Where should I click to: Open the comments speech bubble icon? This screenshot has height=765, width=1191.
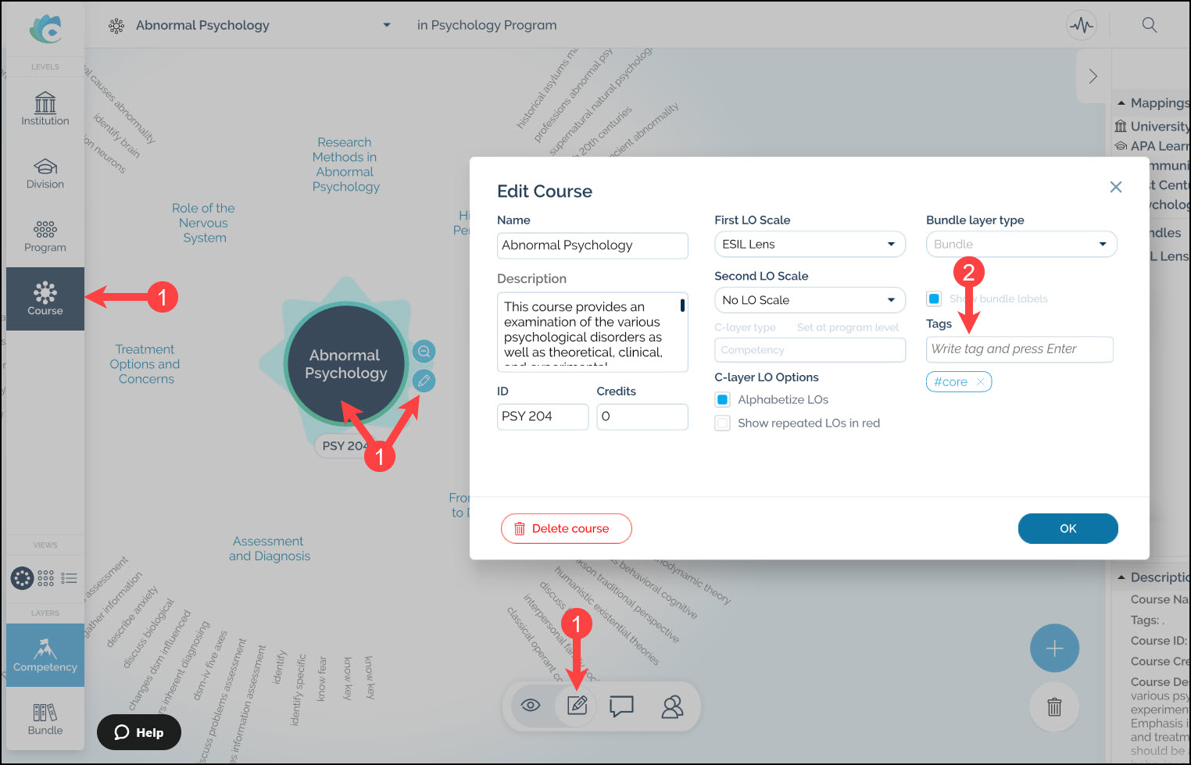coord(621,706)
